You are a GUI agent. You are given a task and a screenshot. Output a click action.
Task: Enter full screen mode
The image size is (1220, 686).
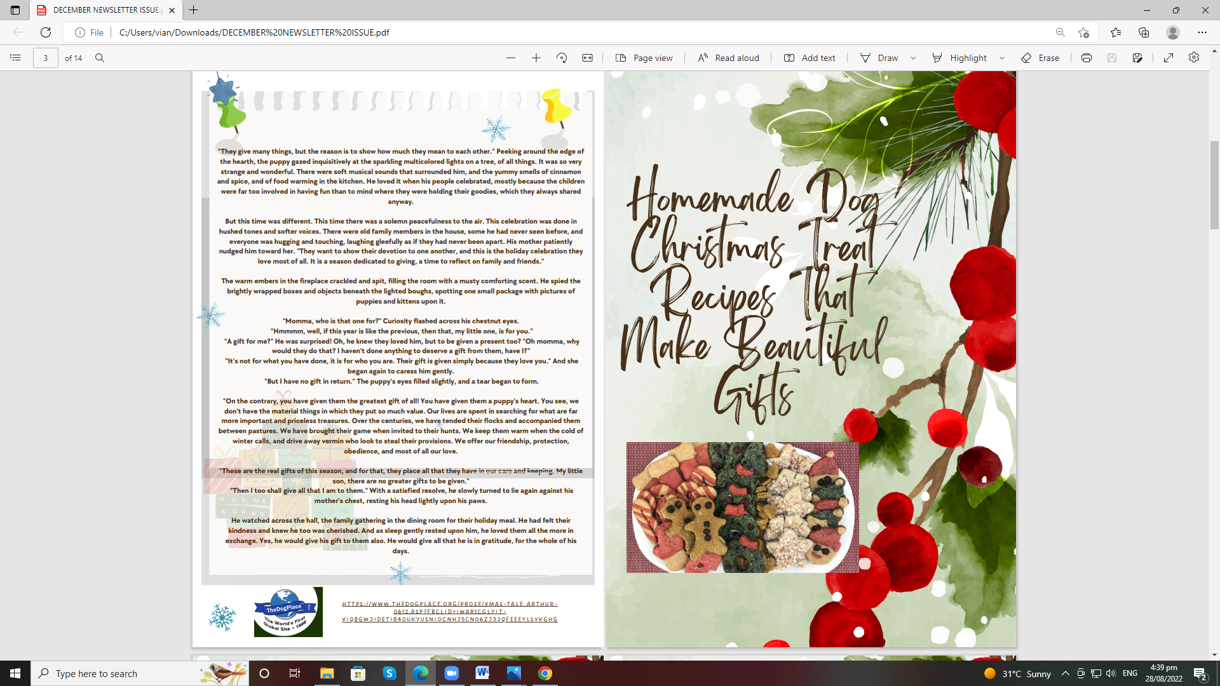tap(1169, 58)
